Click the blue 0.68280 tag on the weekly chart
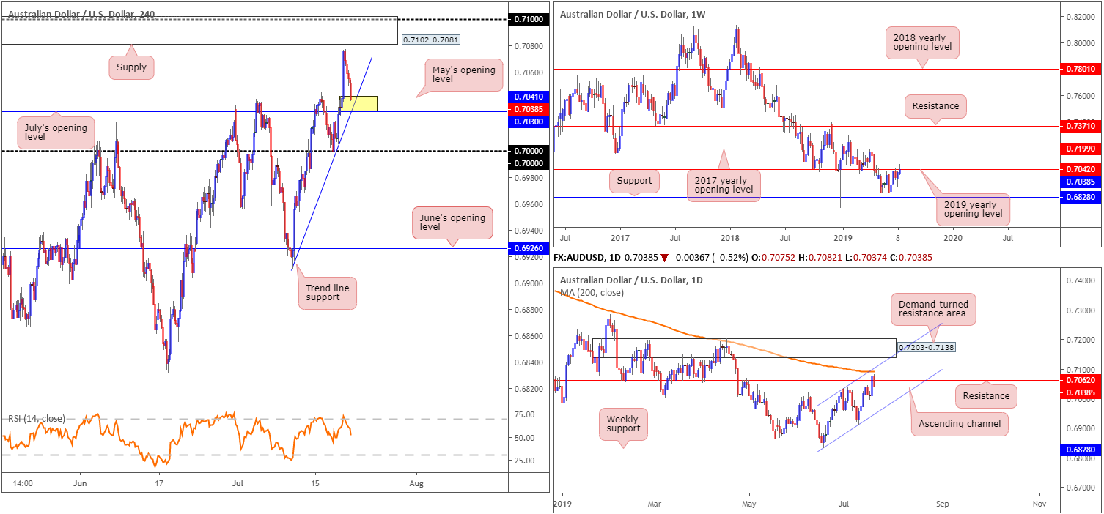Screen dimensions: 1104x514 1081,197
